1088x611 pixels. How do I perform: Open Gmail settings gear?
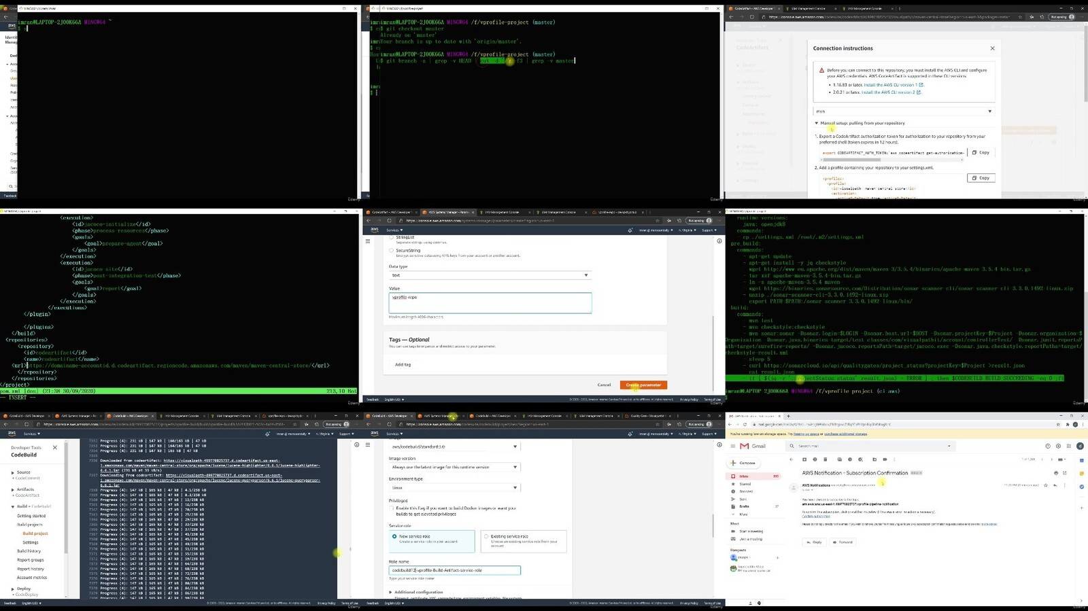[x=1058, y=446]
